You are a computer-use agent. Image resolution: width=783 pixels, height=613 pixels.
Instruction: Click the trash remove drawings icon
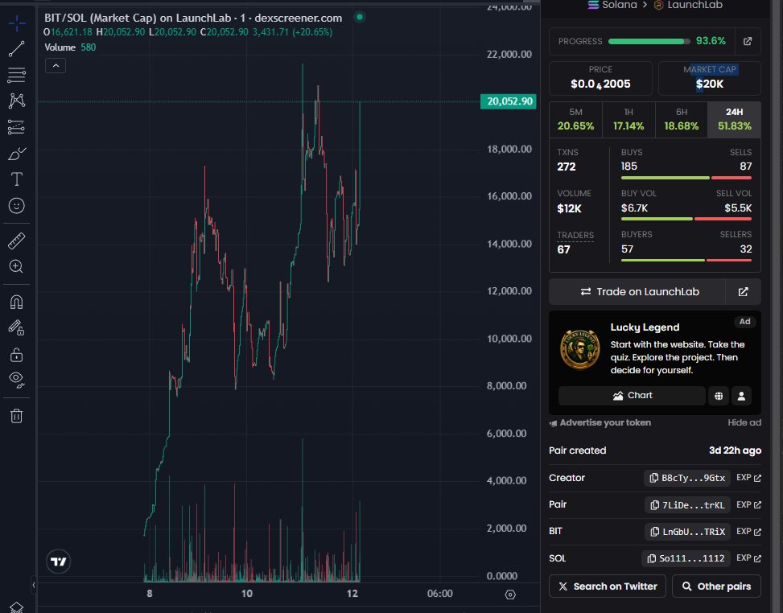(x=16, y=416)
